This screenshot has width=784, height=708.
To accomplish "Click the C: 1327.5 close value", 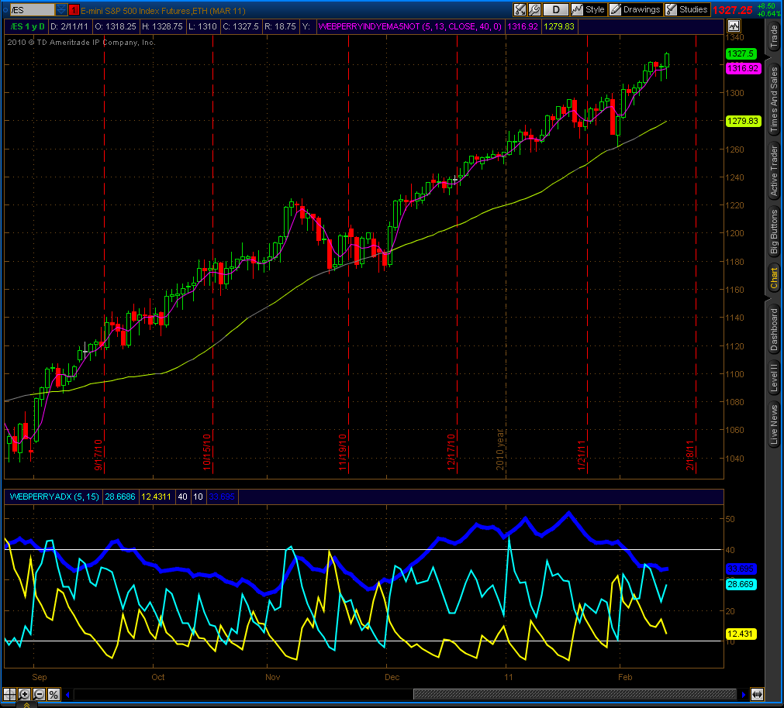I will tap(240, 26).
